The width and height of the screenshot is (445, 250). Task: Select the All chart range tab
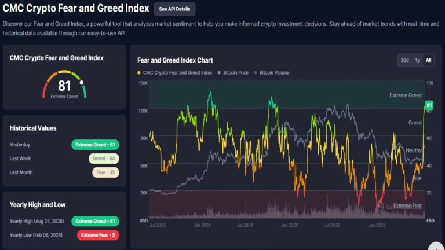pos(428,60)
